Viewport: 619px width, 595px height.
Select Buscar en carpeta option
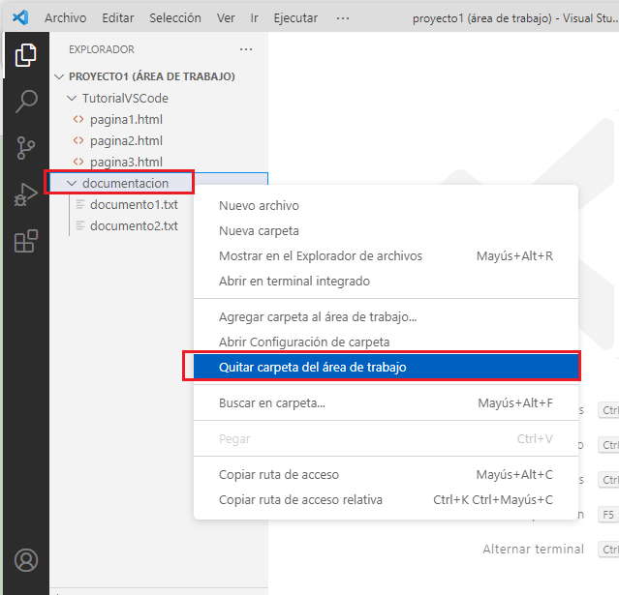pos(387,403)
